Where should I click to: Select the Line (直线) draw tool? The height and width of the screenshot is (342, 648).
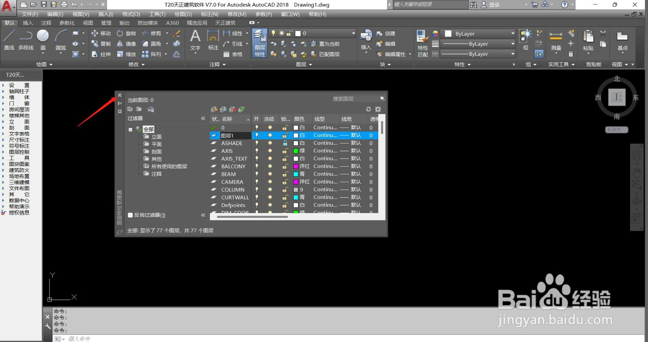(9, 40)
